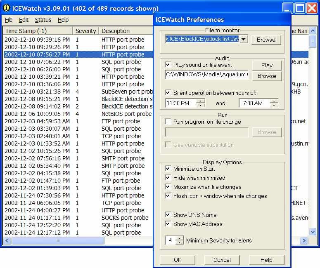Click the Play sound button
The width and height of the screenshot is (320, 268).
[267, 65]
